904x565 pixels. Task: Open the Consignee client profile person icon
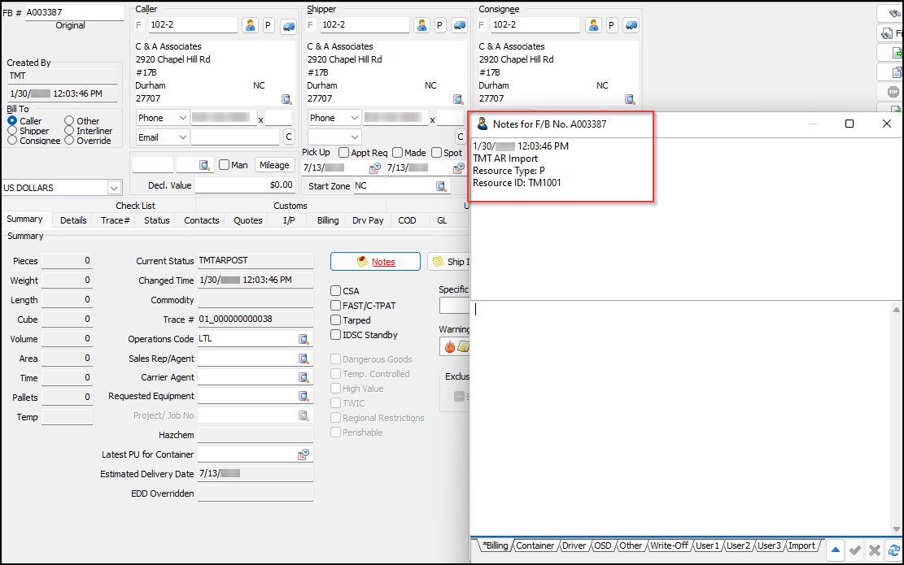point(593,25)
